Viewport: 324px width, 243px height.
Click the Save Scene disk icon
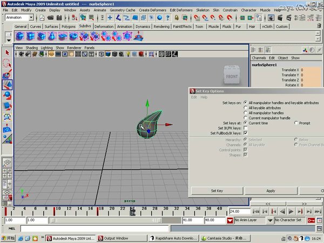[59, 18]
